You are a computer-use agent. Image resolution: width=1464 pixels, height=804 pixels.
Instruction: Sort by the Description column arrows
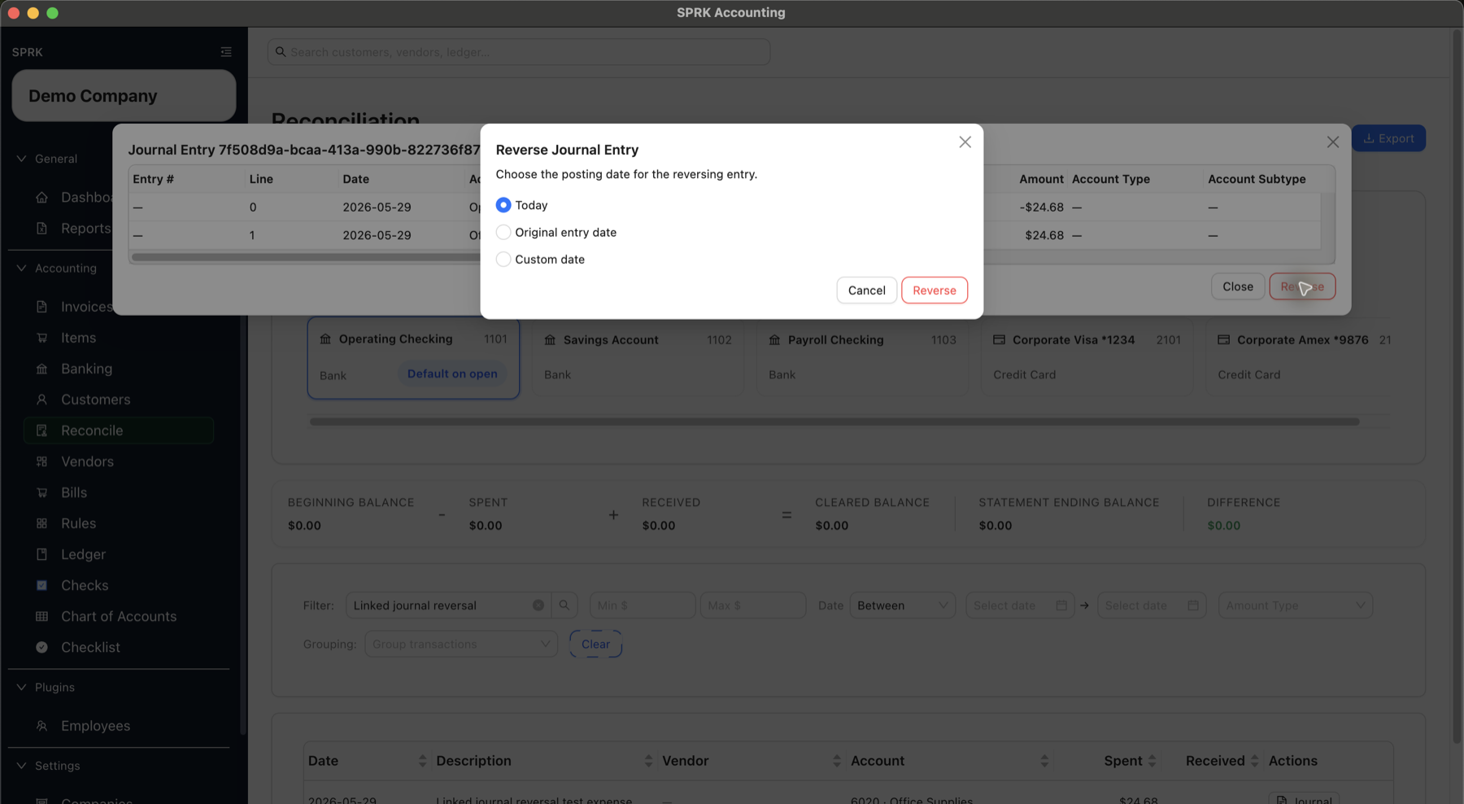[648, 761]
